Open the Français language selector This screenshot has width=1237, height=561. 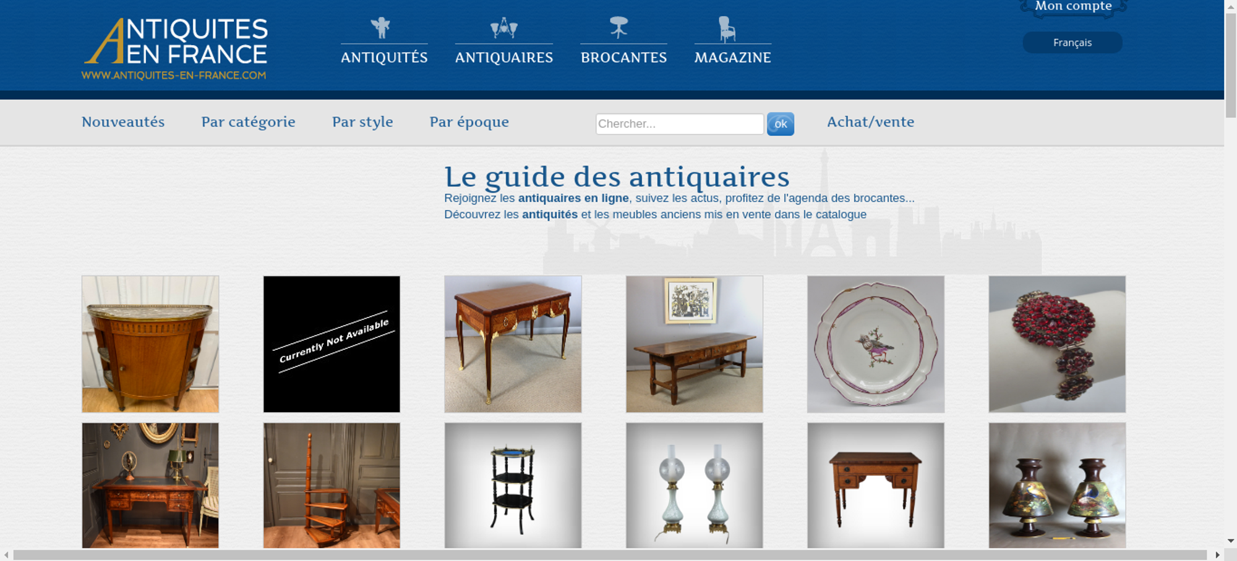[x=1072, y=43]
